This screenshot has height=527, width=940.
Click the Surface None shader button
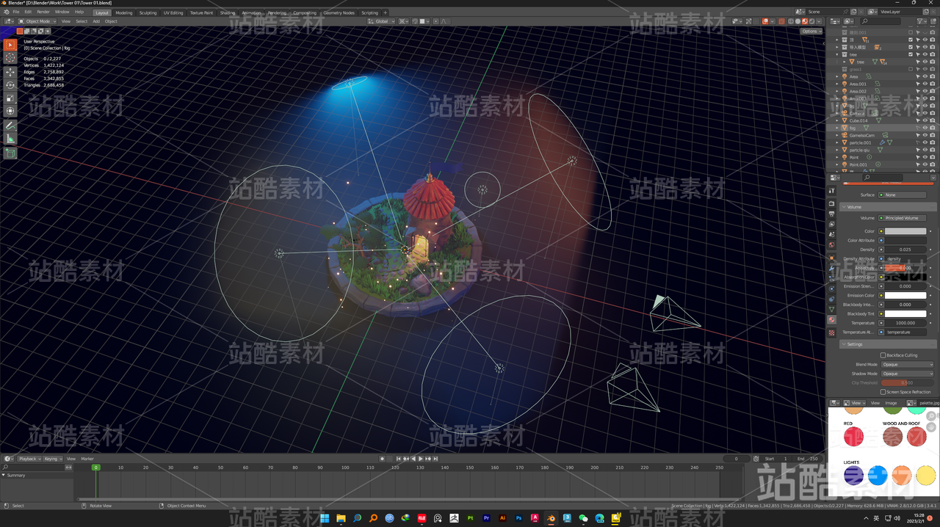point(903,195)
